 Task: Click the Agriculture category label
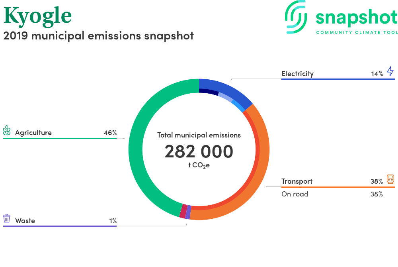33,133
